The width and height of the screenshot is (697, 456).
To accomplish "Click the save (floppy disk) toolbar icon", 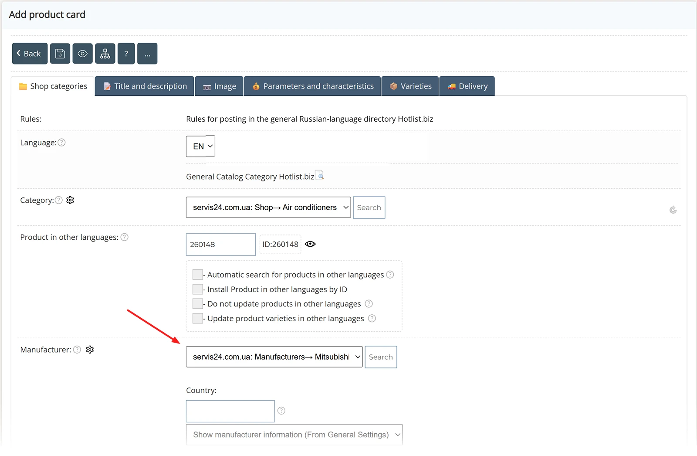I will [x=60, y=54].
